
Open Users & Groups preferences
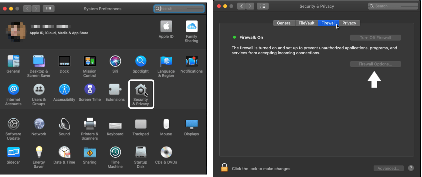click(39, 95)
